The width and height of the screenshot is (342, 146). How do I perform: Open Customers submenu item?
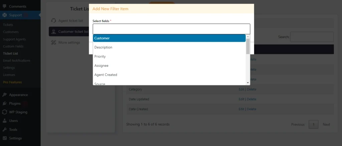point(11,32)
